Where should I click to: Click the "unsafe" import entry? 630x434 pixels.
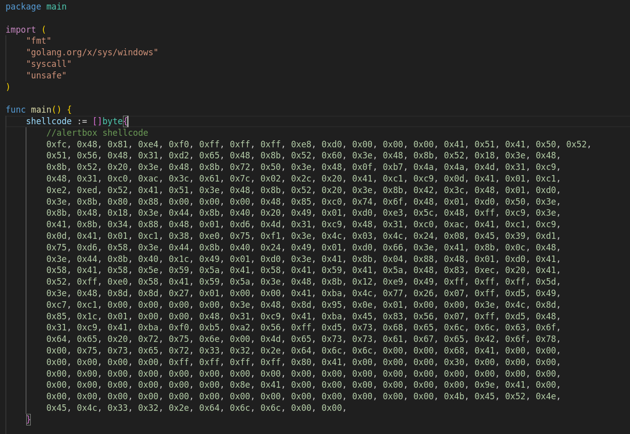click(46, 75)
